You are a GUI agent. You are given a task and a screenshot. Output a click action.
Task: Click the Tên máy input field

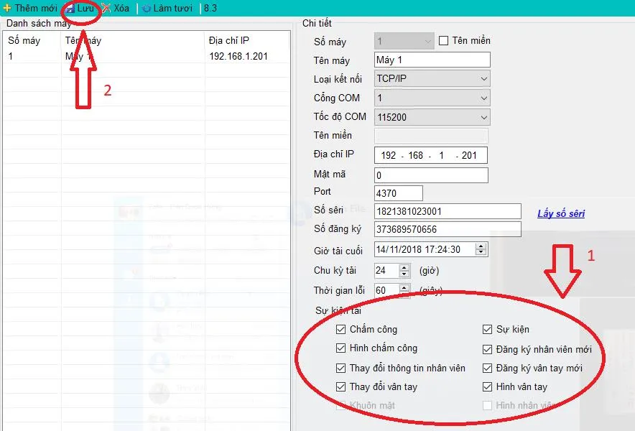tap(432, 60)
